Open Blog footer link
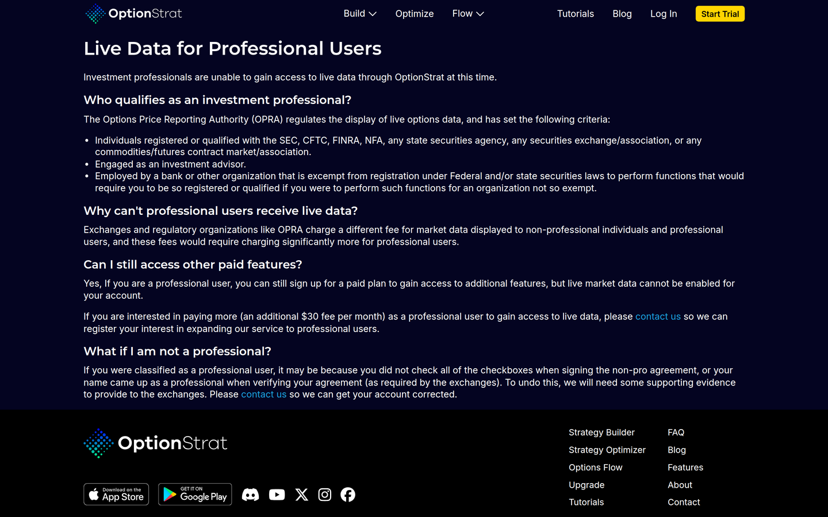 coord(677,450)
